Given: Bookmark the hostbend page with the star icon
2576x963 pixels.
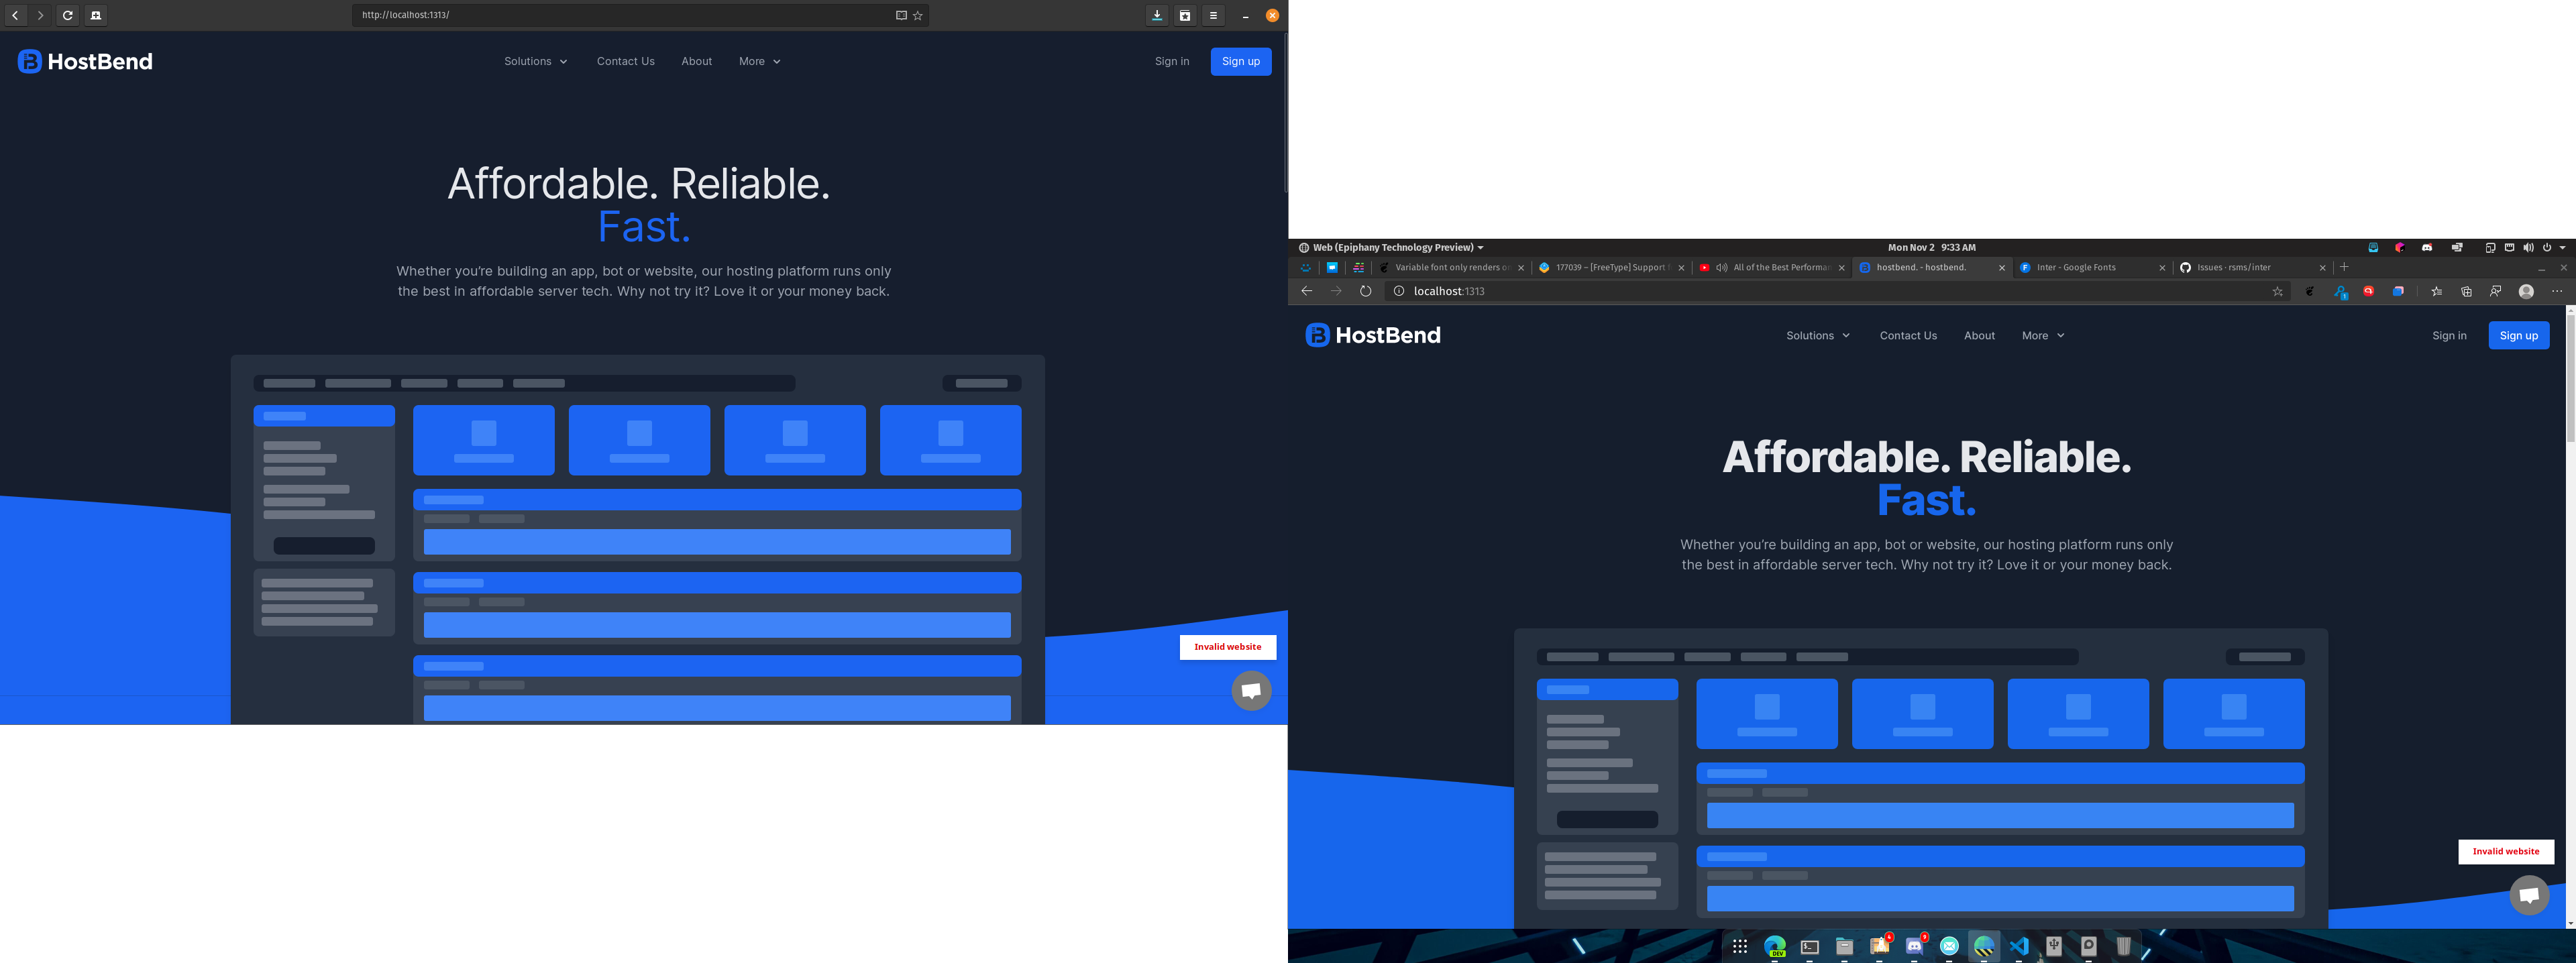Looking at the screenshot, I should pyautogui.click(x=2277, y=291).
